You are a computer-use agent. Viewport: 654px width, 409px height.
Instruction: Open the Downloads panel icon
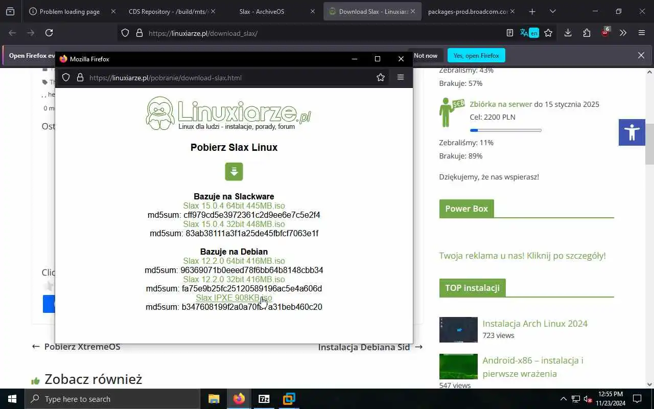point(568,33)
